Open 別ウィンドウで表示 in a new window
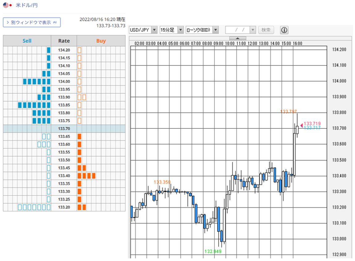 [x=32, y=22]
